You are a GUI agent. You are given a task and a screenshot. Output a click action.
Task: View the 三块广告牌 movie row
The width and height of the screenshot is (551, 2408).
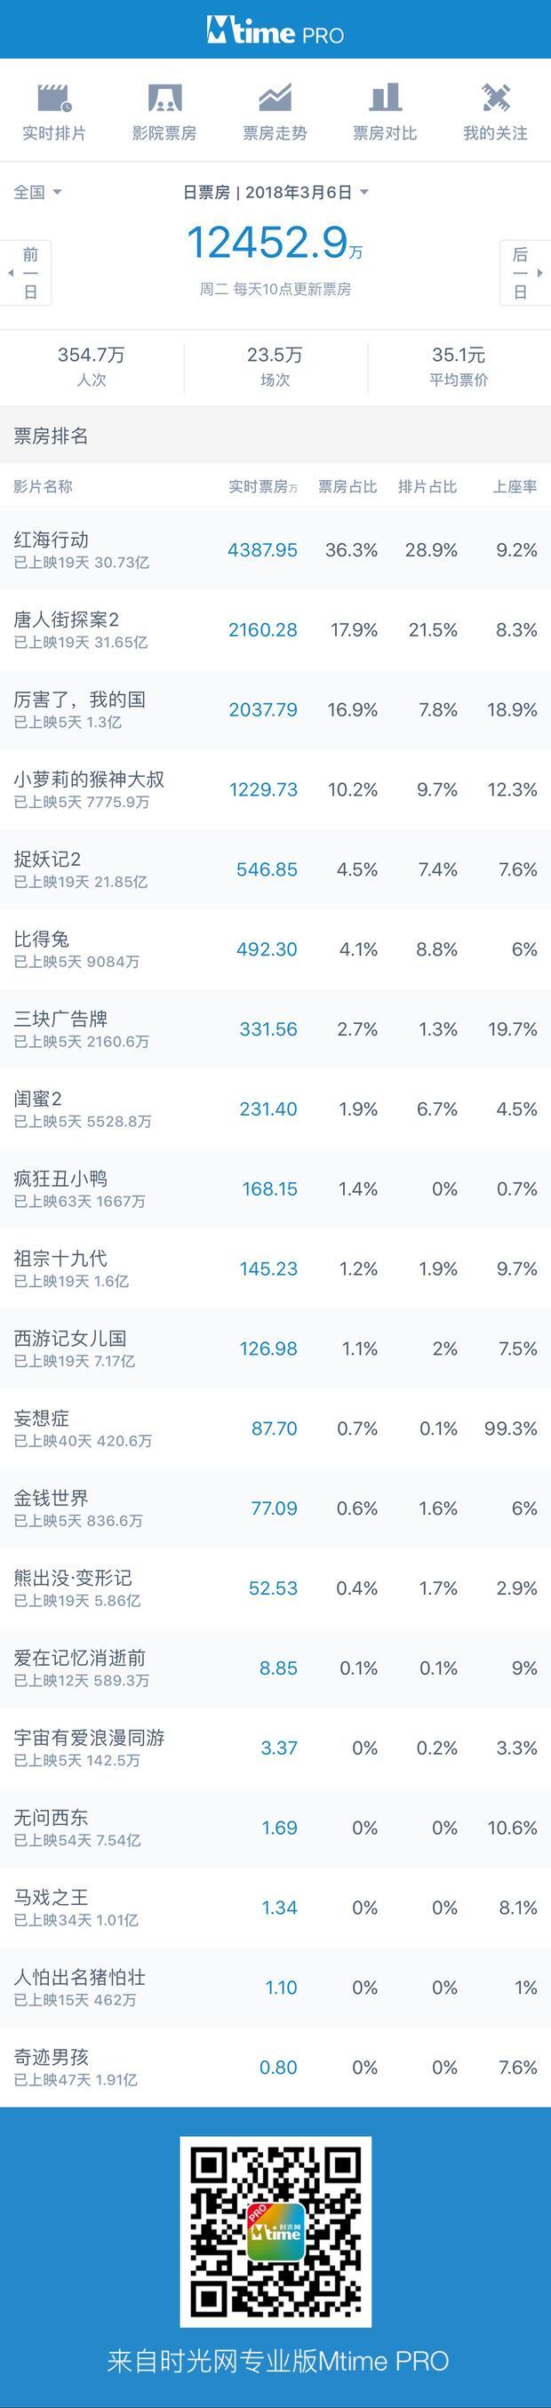click(x=275, y=1029)
